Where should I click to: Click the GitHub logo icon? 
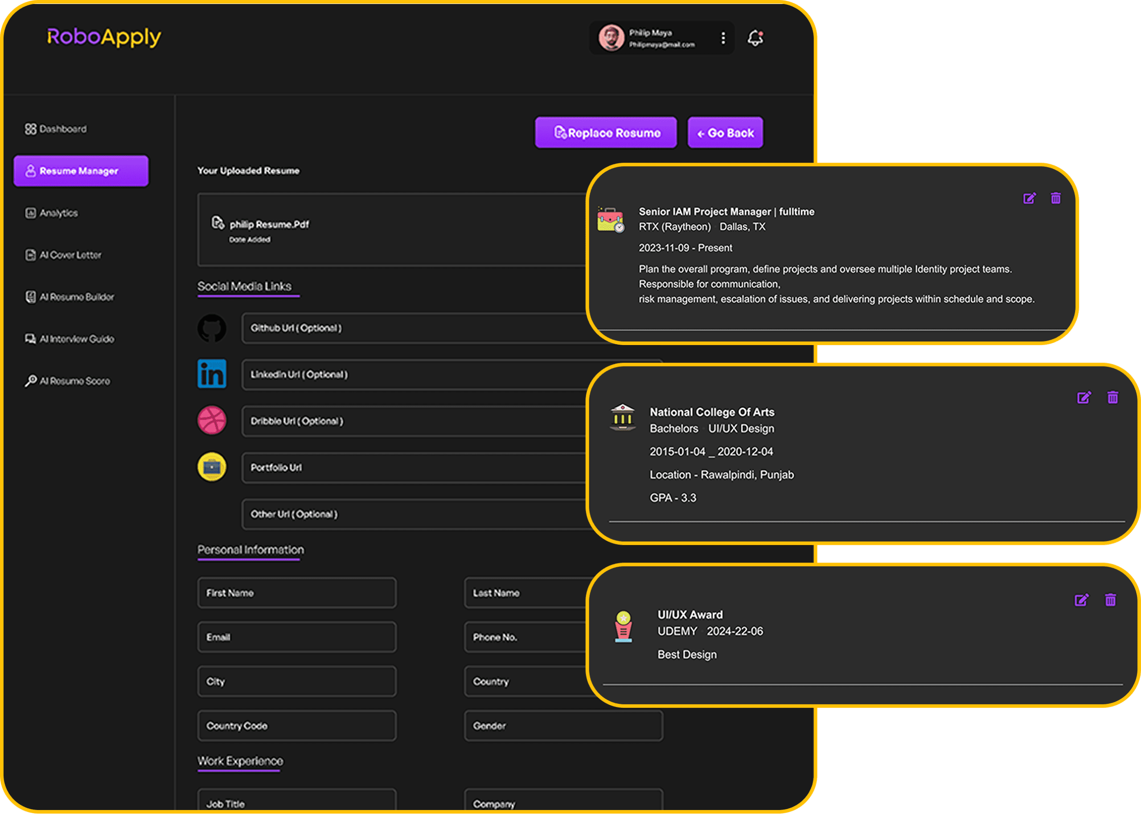[212, 328]
